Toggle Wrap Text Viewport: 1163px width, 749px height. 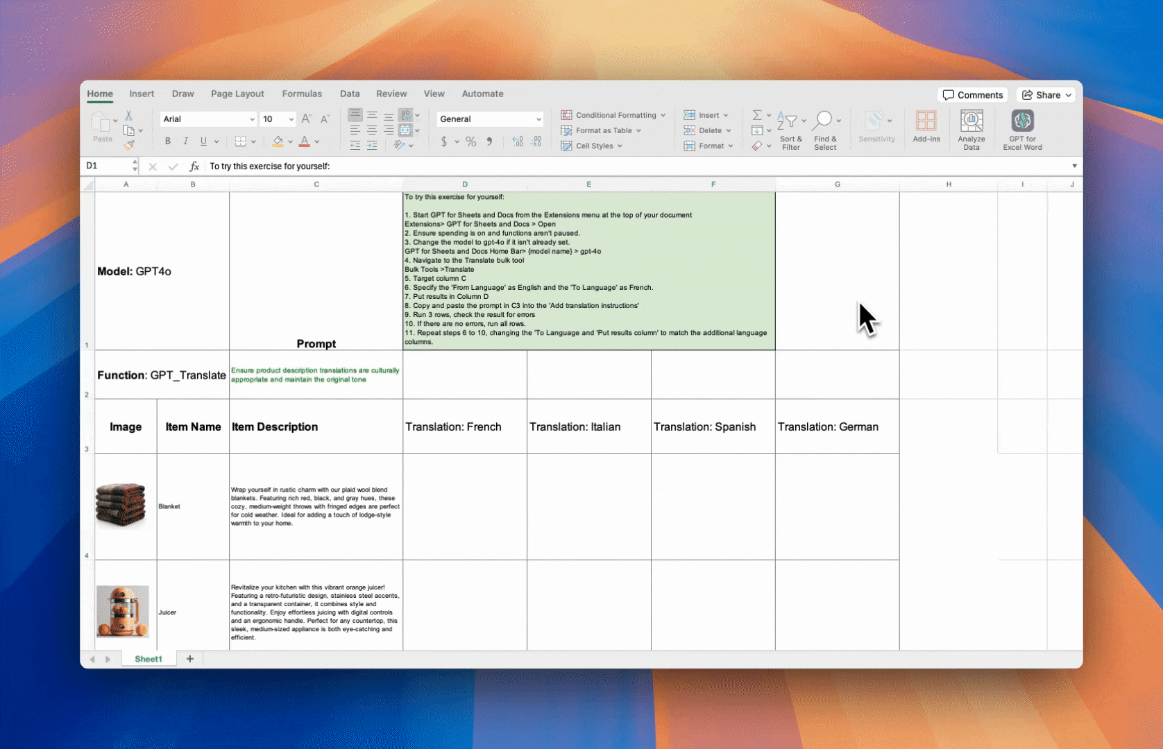405,115
